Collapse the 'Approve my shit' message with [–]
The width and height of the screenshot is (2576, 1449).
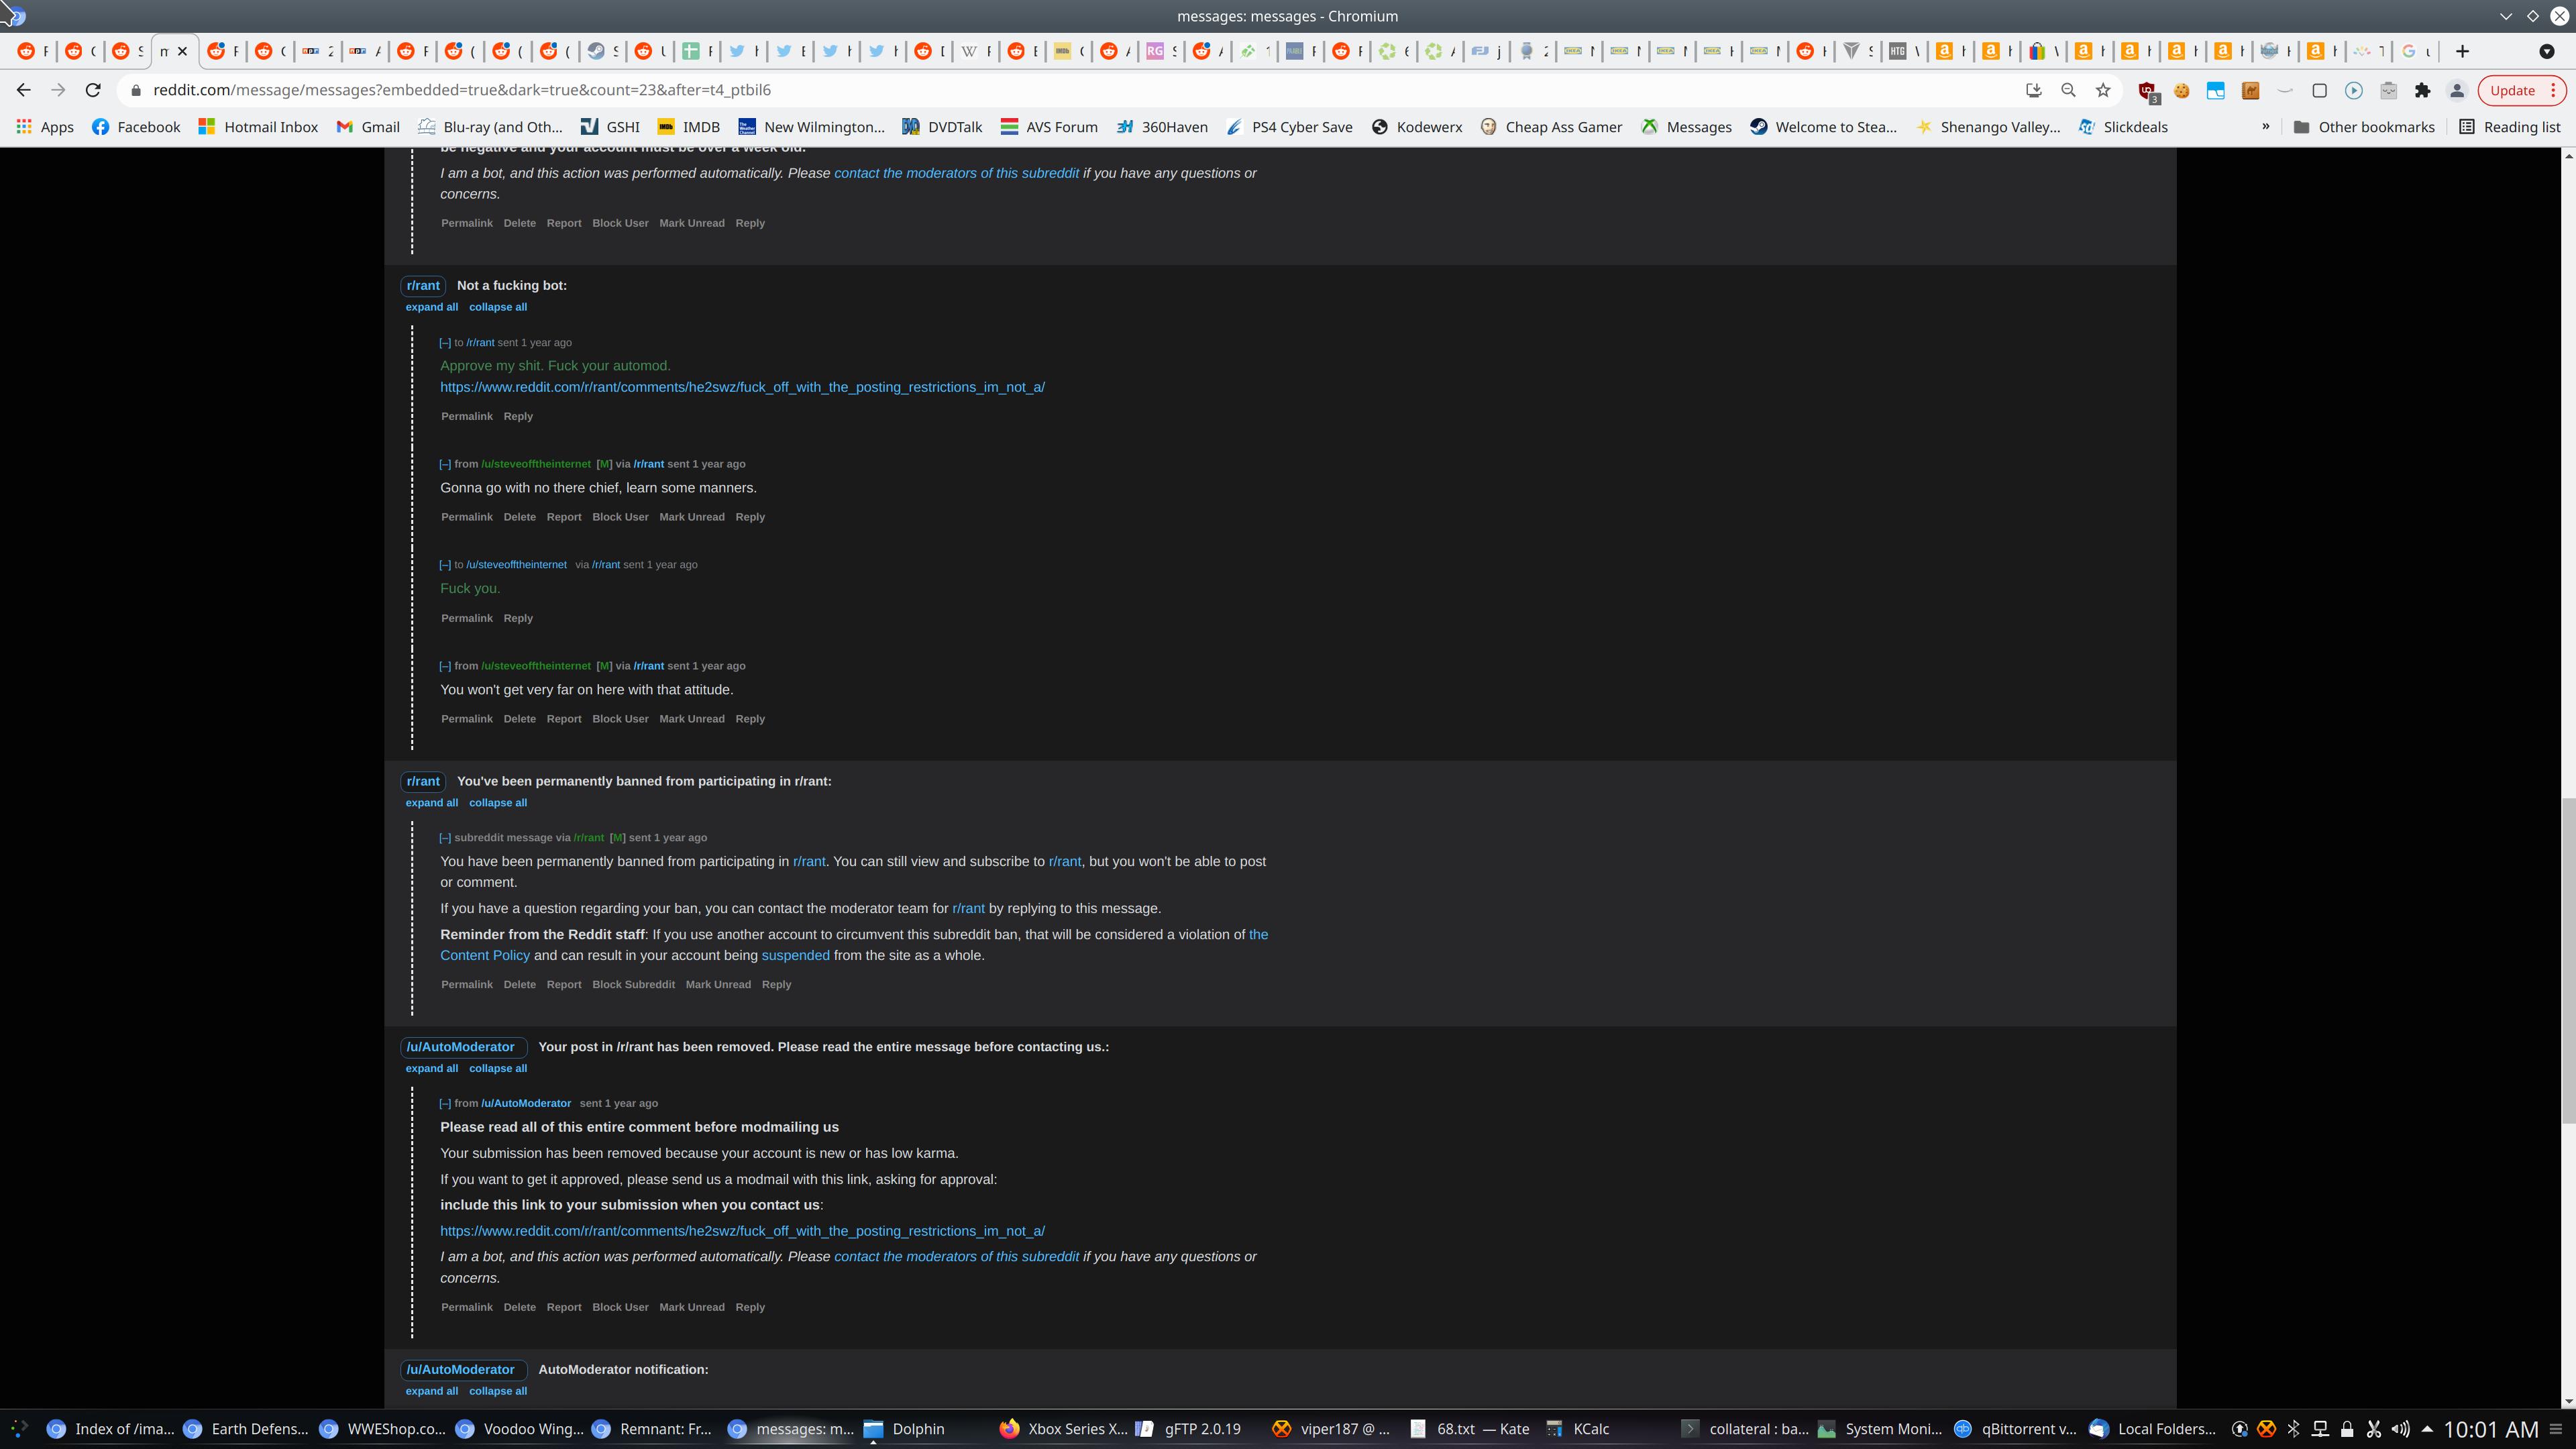click(445, 343)
